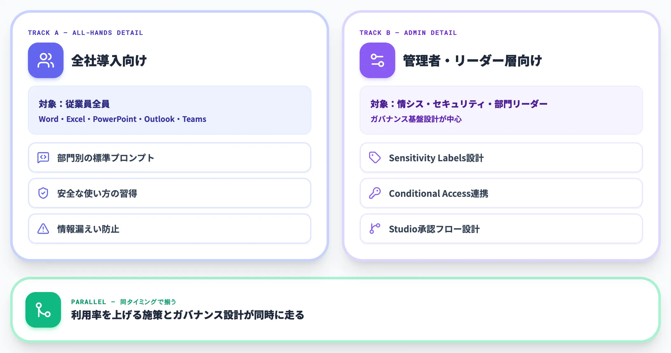Select the Sensitivity Labels設計 item
Image resolution: width=671 pixels, height=353 pixels.
[501, 157]
